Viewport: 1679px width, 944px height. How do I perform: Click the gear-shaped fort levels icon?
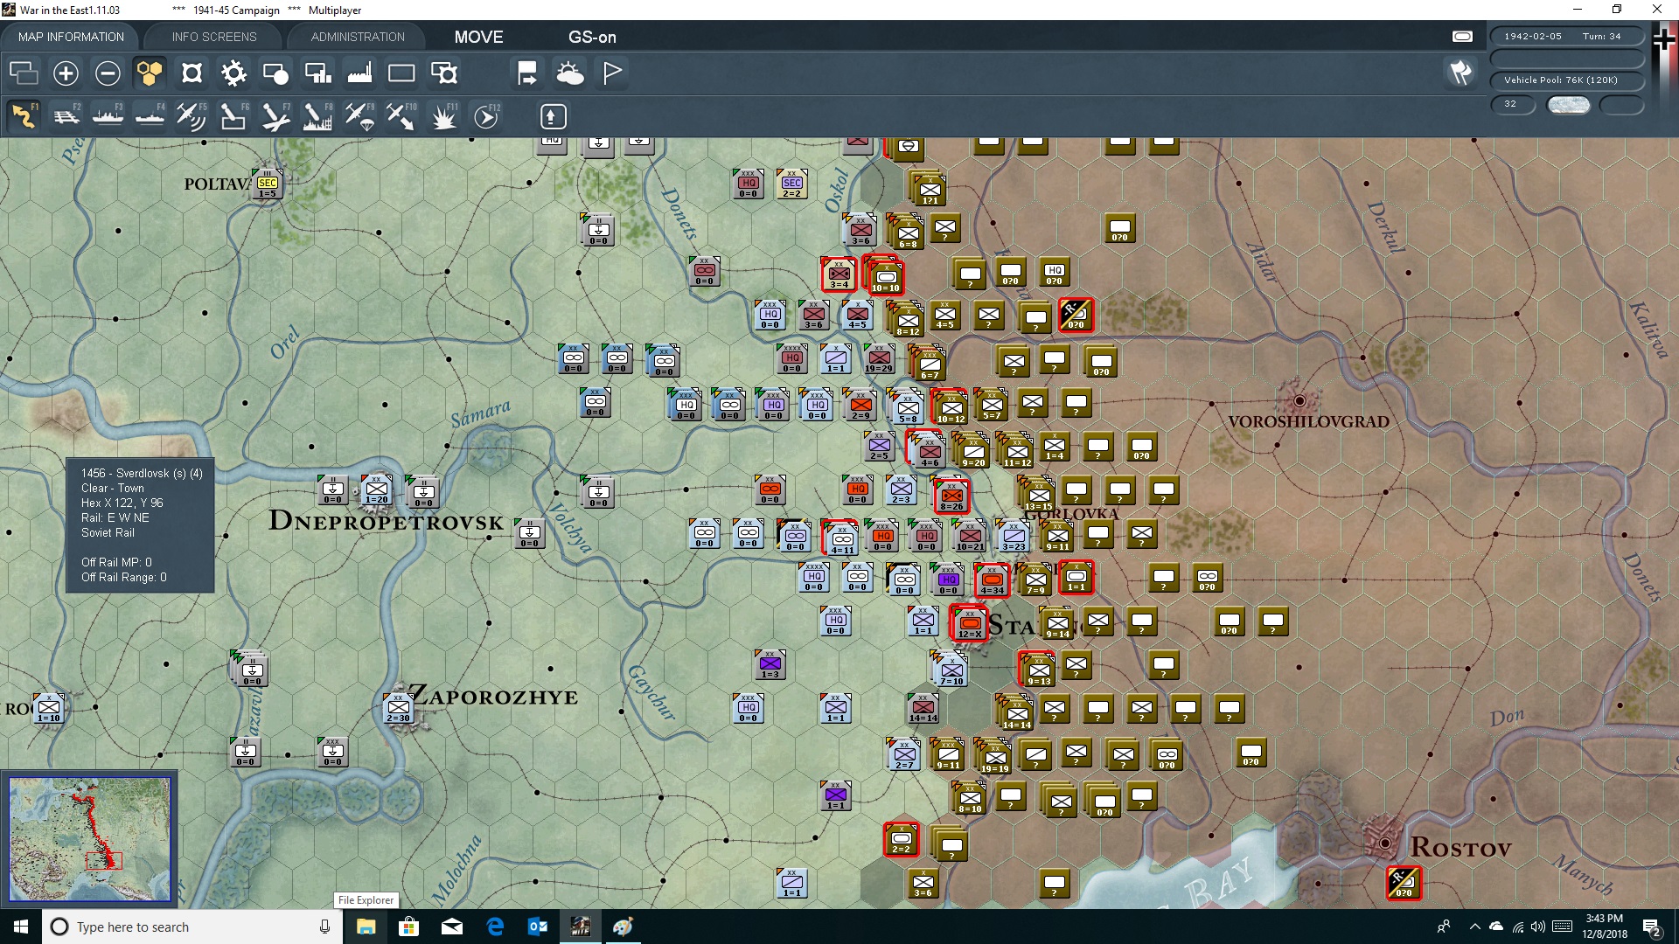233,73
